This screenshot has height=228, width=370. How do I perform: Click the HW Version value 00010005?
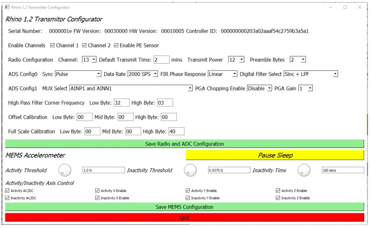pos(172,31)
